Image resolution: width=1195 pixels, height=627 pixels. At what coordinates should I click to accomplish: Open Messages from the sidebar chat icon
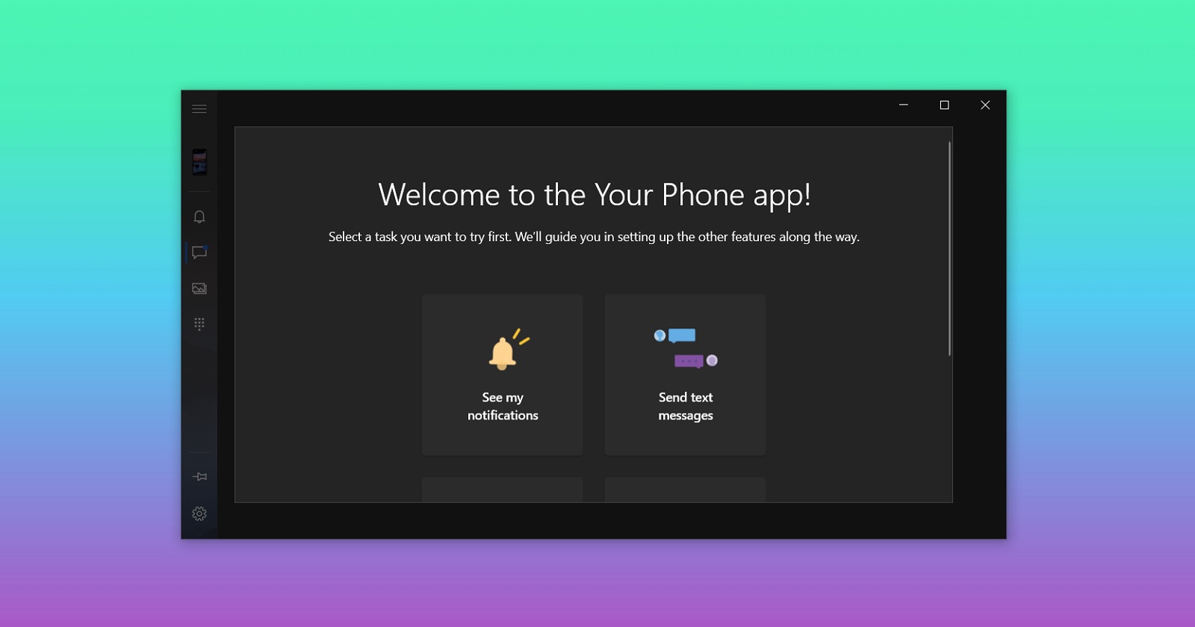199,252
